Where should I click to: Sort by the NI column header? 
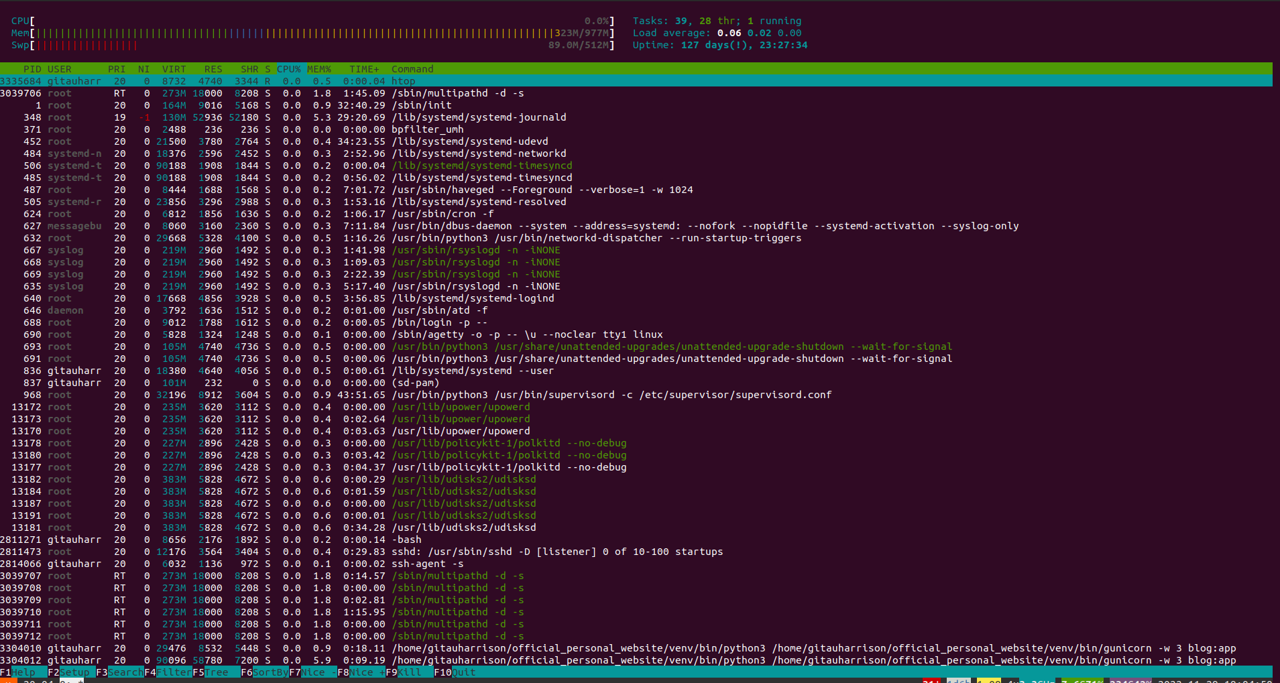coord(143,69)
